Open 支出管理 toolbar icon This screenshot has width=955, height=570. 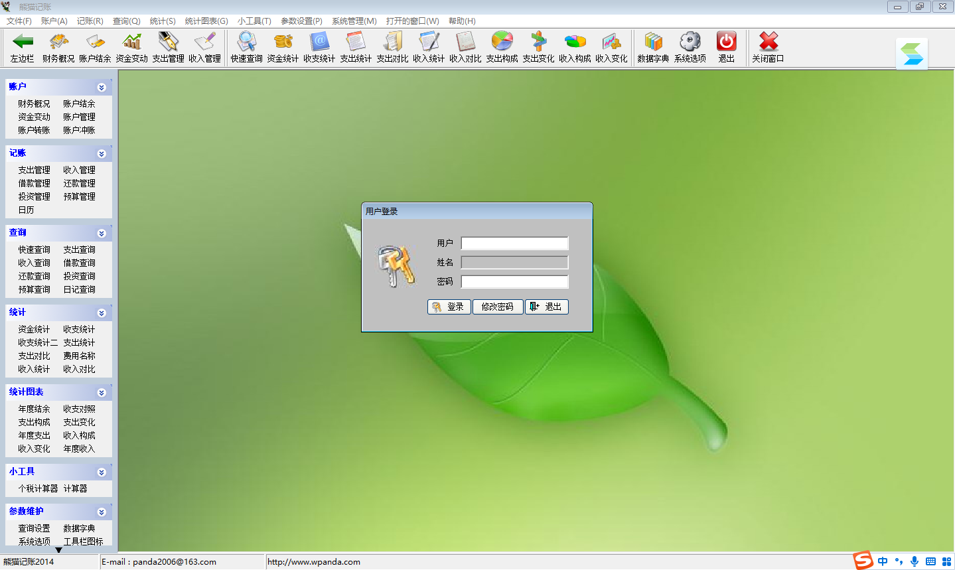tap(168, 42)
